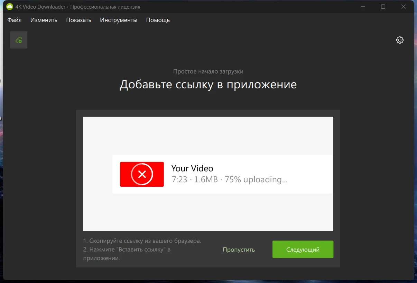Click the 4K Video Downloader+ logo in title bar
417x283 pixels.
point(10,7)
